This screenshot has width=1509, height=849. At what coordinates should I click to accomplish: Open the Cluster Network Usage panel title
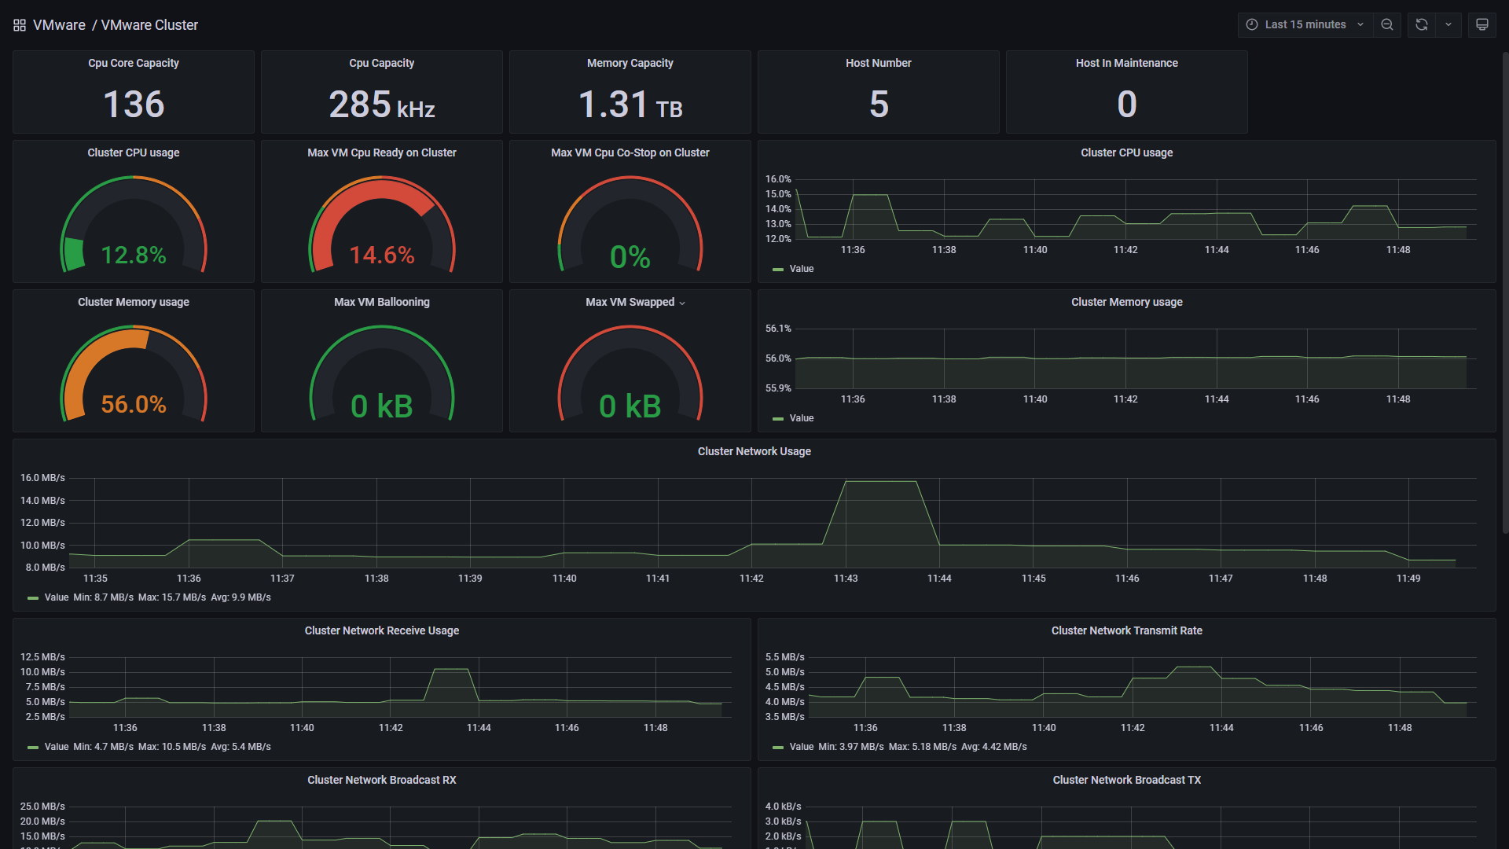click(754, 451)
